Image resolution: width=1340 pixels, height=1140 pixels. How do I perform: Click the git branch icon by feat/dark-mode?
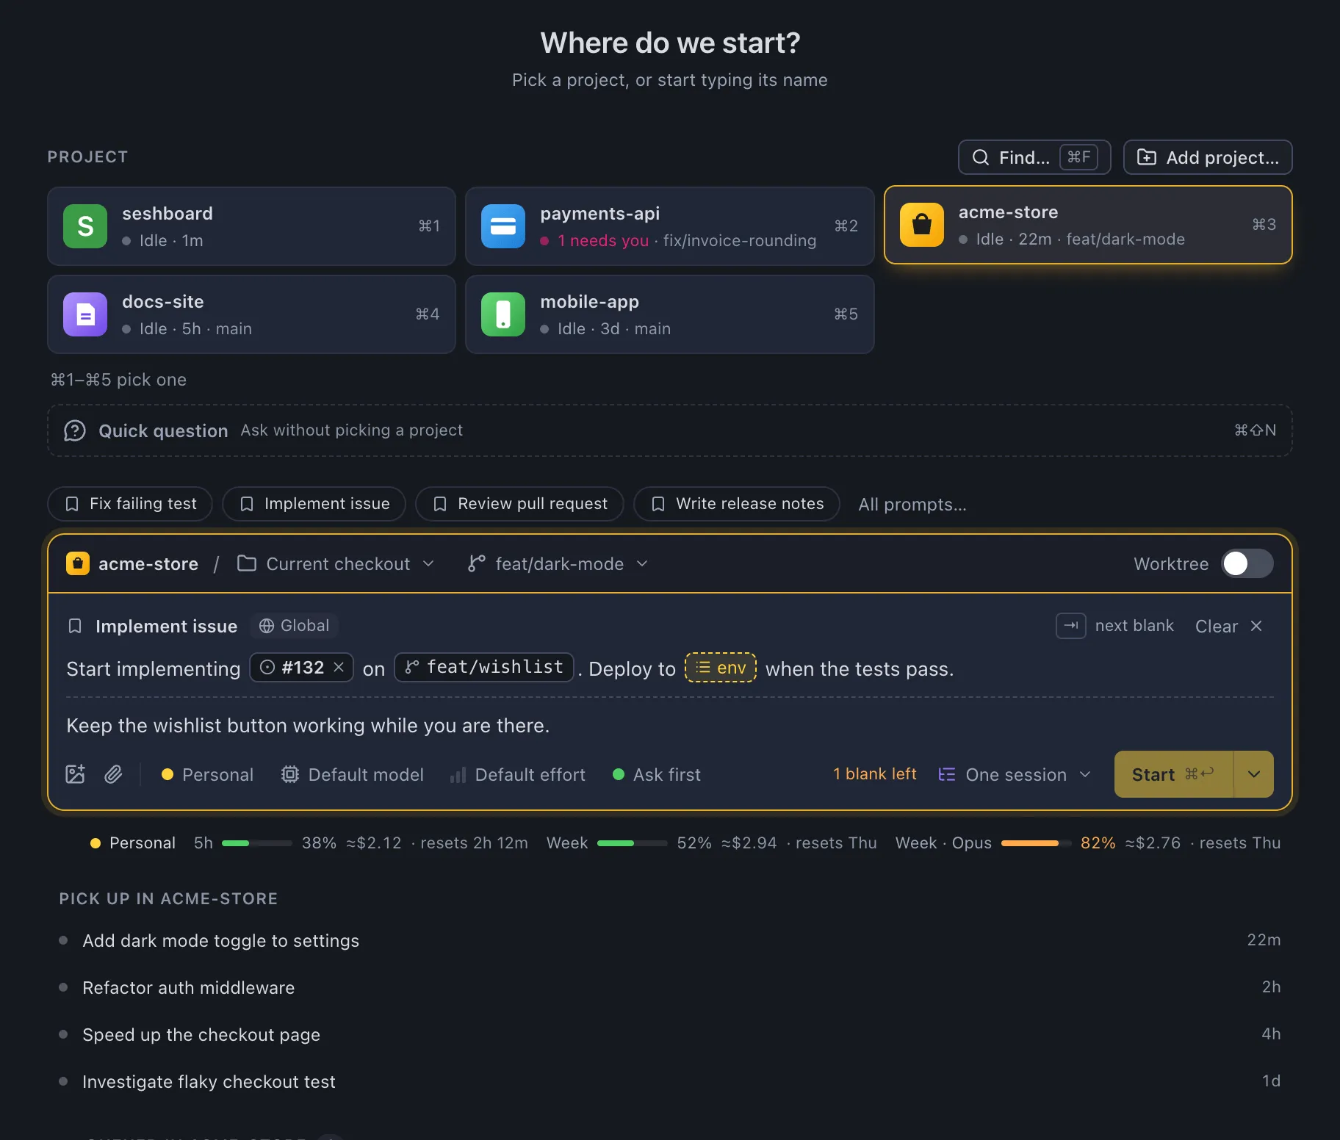point(477,563)
